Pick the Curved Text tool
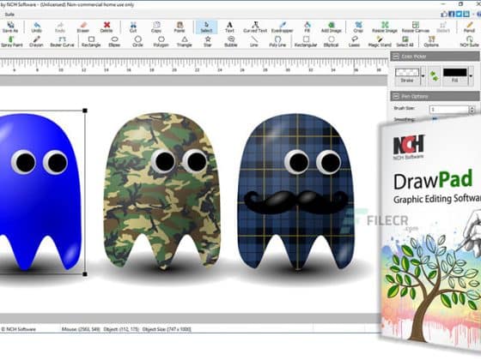The width and height of the screenshot is (481, 360). [255, 27]
